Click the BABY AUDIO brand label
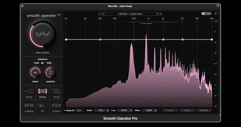Screen dimensions: 241x127 click(x=42, y=53)
